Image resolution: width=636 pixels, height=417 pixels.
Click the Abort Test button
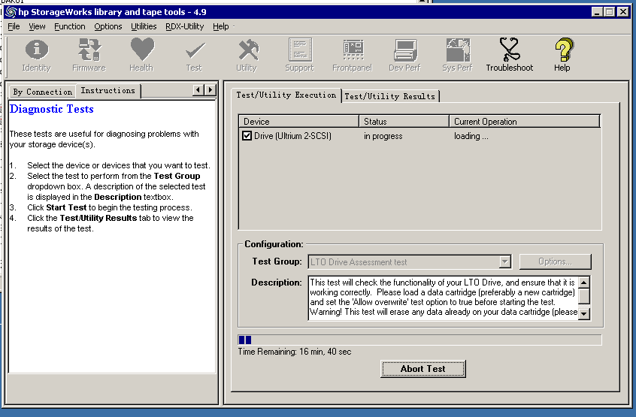(x=423, y=369)
